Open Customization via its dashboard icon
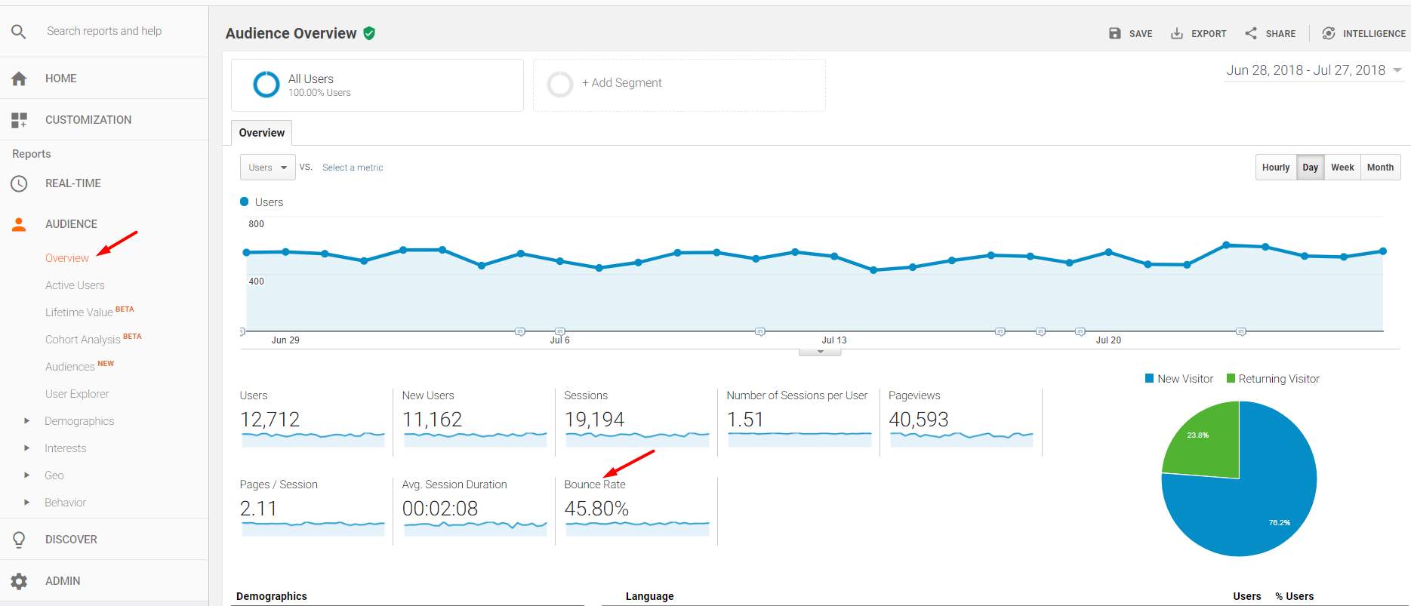 pos(19,120)
